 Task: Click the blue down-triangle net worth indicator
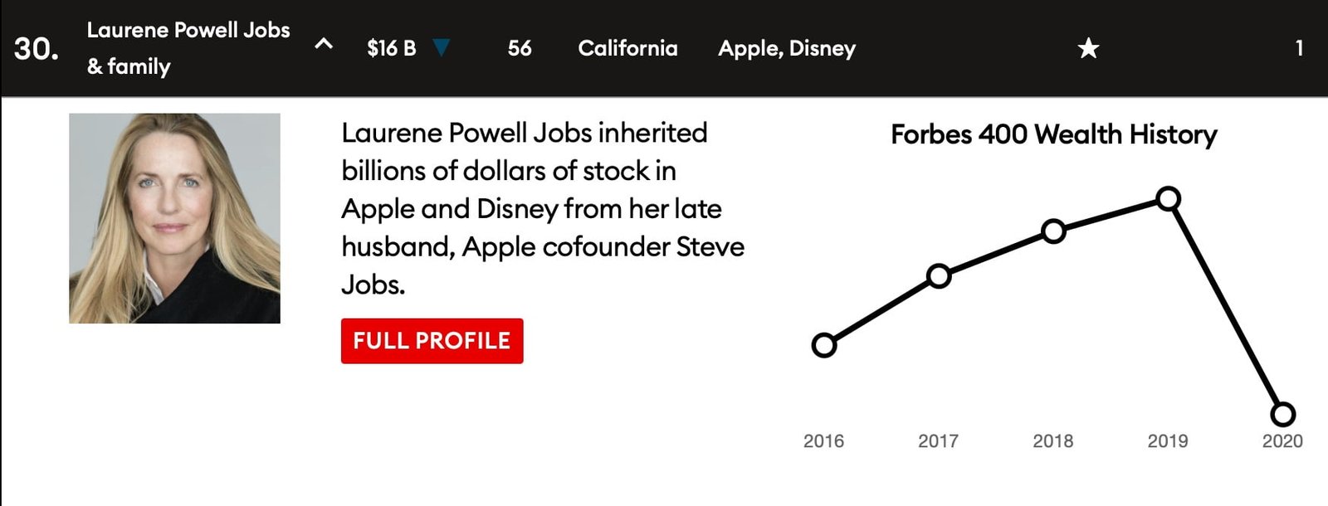(x=442, y=48)
